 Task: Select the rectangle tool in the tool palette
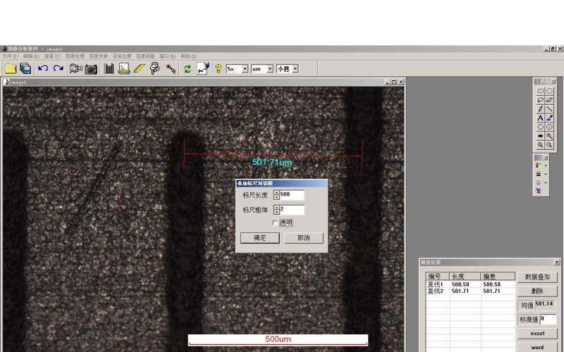click(x=540, y=91)
